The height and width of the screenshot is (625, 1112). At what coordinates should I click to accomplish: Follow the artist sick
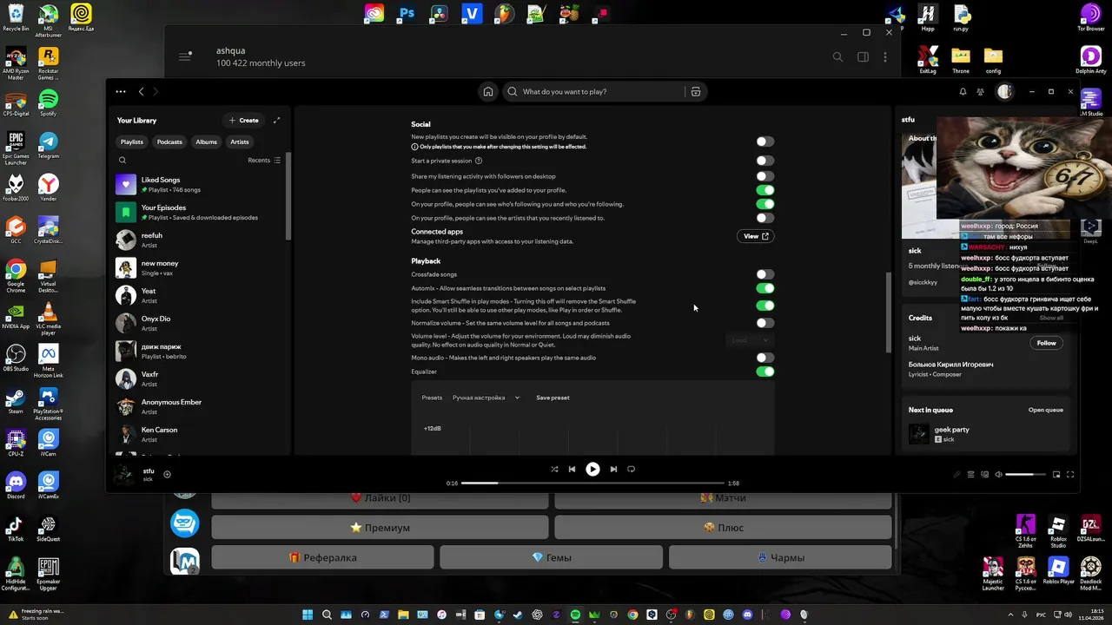coord(1046,343)
